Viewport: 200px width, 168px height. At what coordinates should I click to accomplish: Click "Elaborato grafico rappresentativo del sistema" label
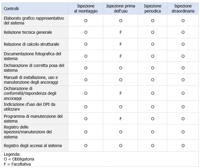point(34,21)
